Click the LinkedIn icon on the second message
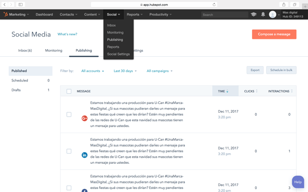 (x=85, y=155)
